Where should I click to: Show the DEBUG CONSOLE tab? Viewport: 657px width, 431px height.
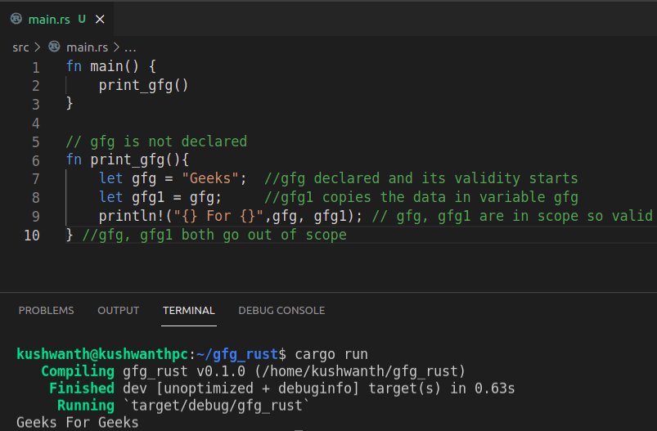(x=281, y=311)
